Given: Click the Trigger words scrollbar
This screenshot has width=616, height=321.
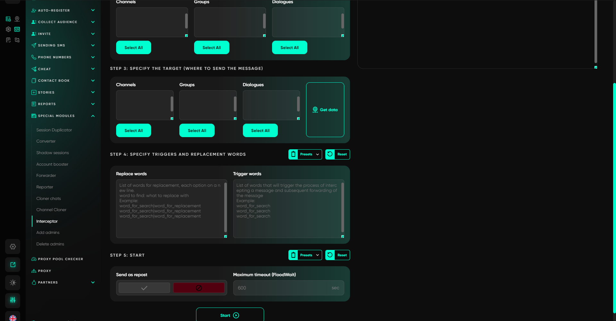Looking at the screenshot, I should [x=343, y=207].
